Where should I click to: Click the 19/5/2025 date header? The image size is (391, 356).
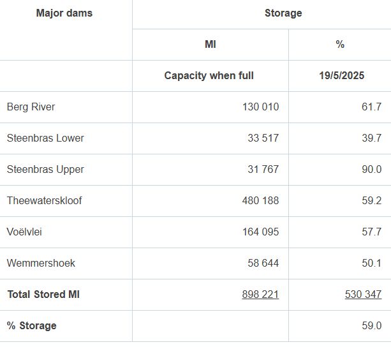click(342, 76)
